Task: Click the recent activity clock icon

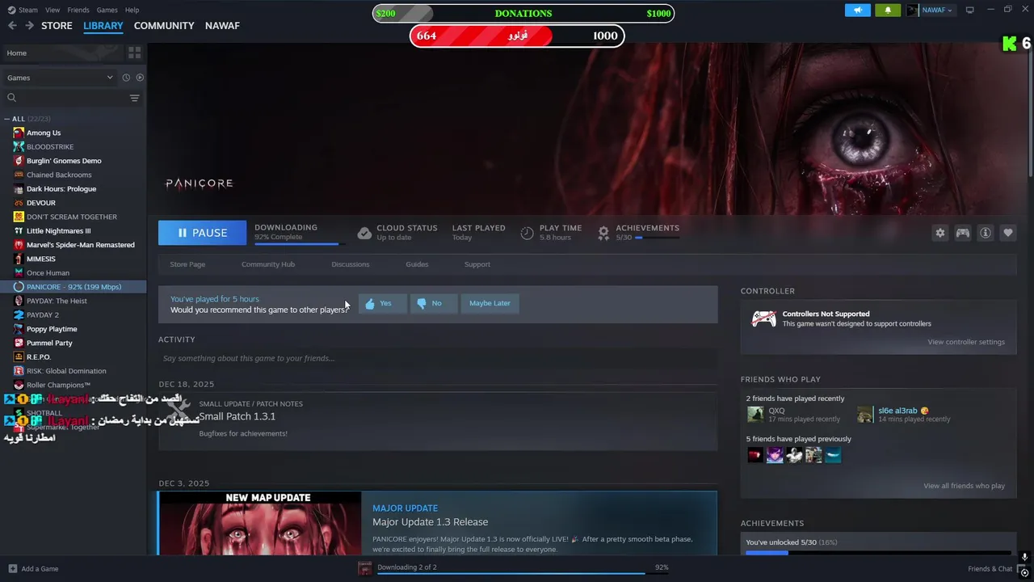Action: point(126,78)
